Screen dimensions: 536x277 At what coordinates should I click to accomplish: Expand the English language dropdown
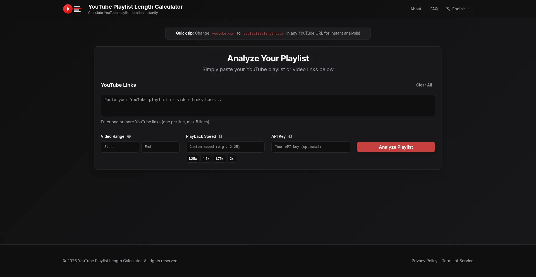[458, 9]
